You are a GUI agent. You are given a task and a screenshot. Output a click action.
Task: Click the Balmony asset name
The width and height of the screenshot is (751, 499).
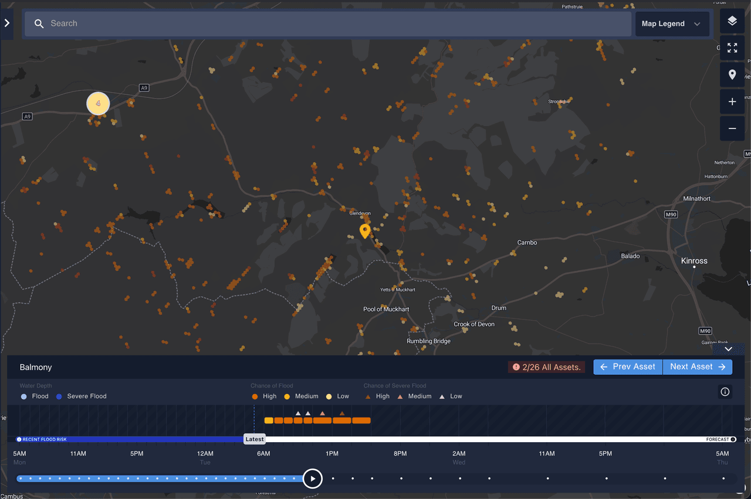click(x=36, y=367)
